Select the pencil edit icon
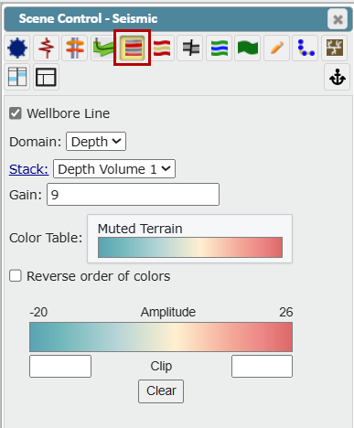Image resolution: width=354 pixels, height=428 pixels. (276, 48)
